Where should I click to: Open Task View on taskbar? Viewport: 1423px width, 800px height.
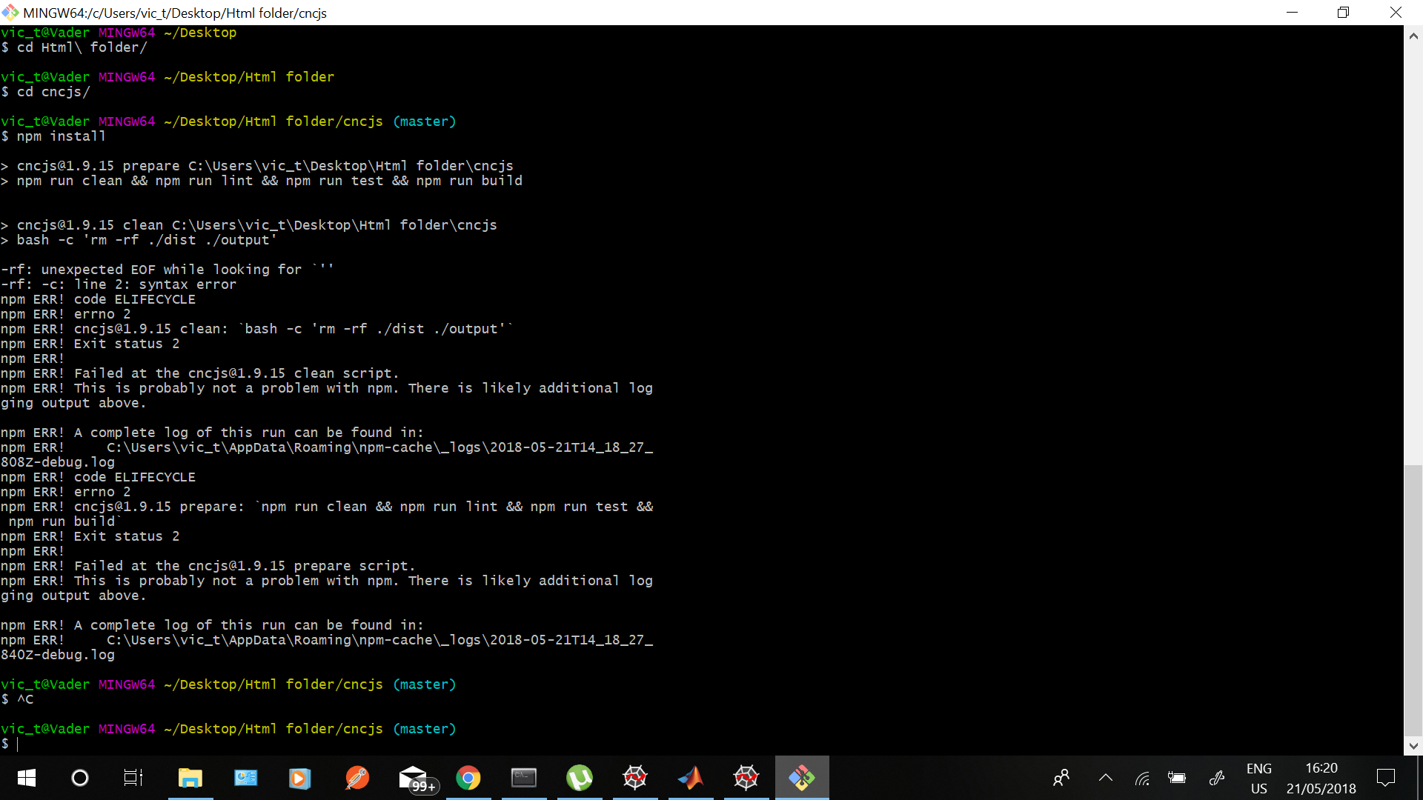133,778
